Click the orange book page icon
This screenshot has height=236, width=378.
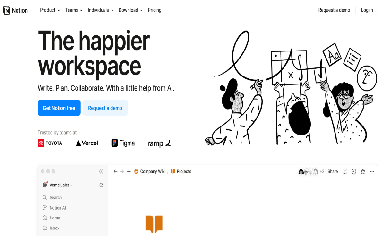coord(154,224)
